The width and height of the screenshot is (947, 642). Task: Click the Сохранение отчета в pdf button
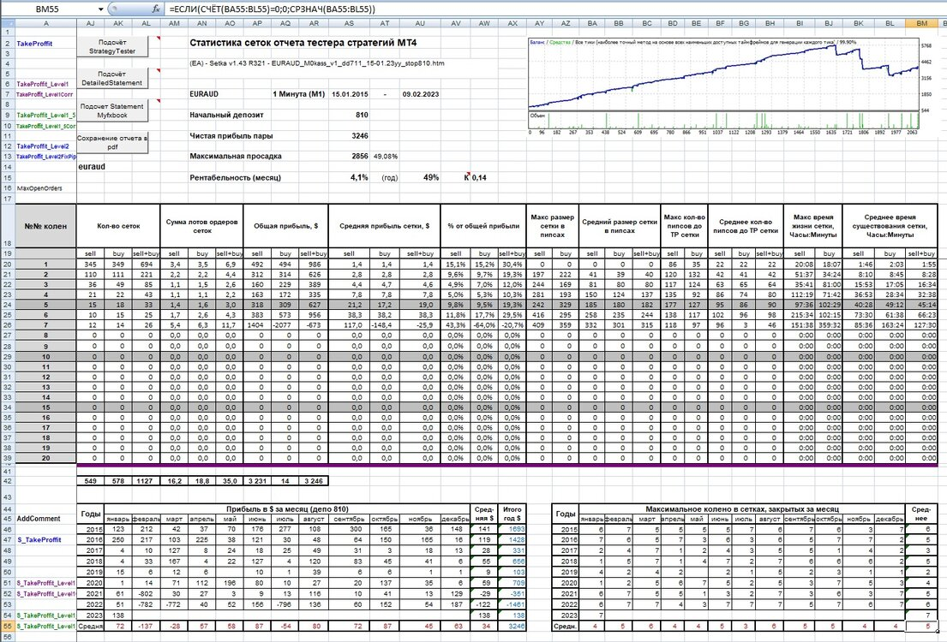coord(112,142)
